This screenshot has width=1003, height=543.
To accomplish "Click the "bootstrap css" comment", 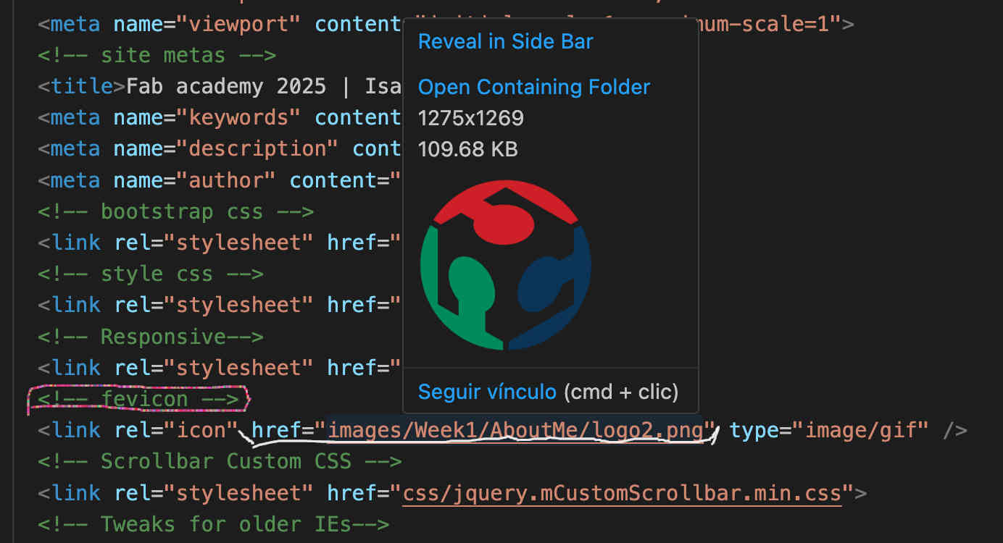I will point(176,211).
